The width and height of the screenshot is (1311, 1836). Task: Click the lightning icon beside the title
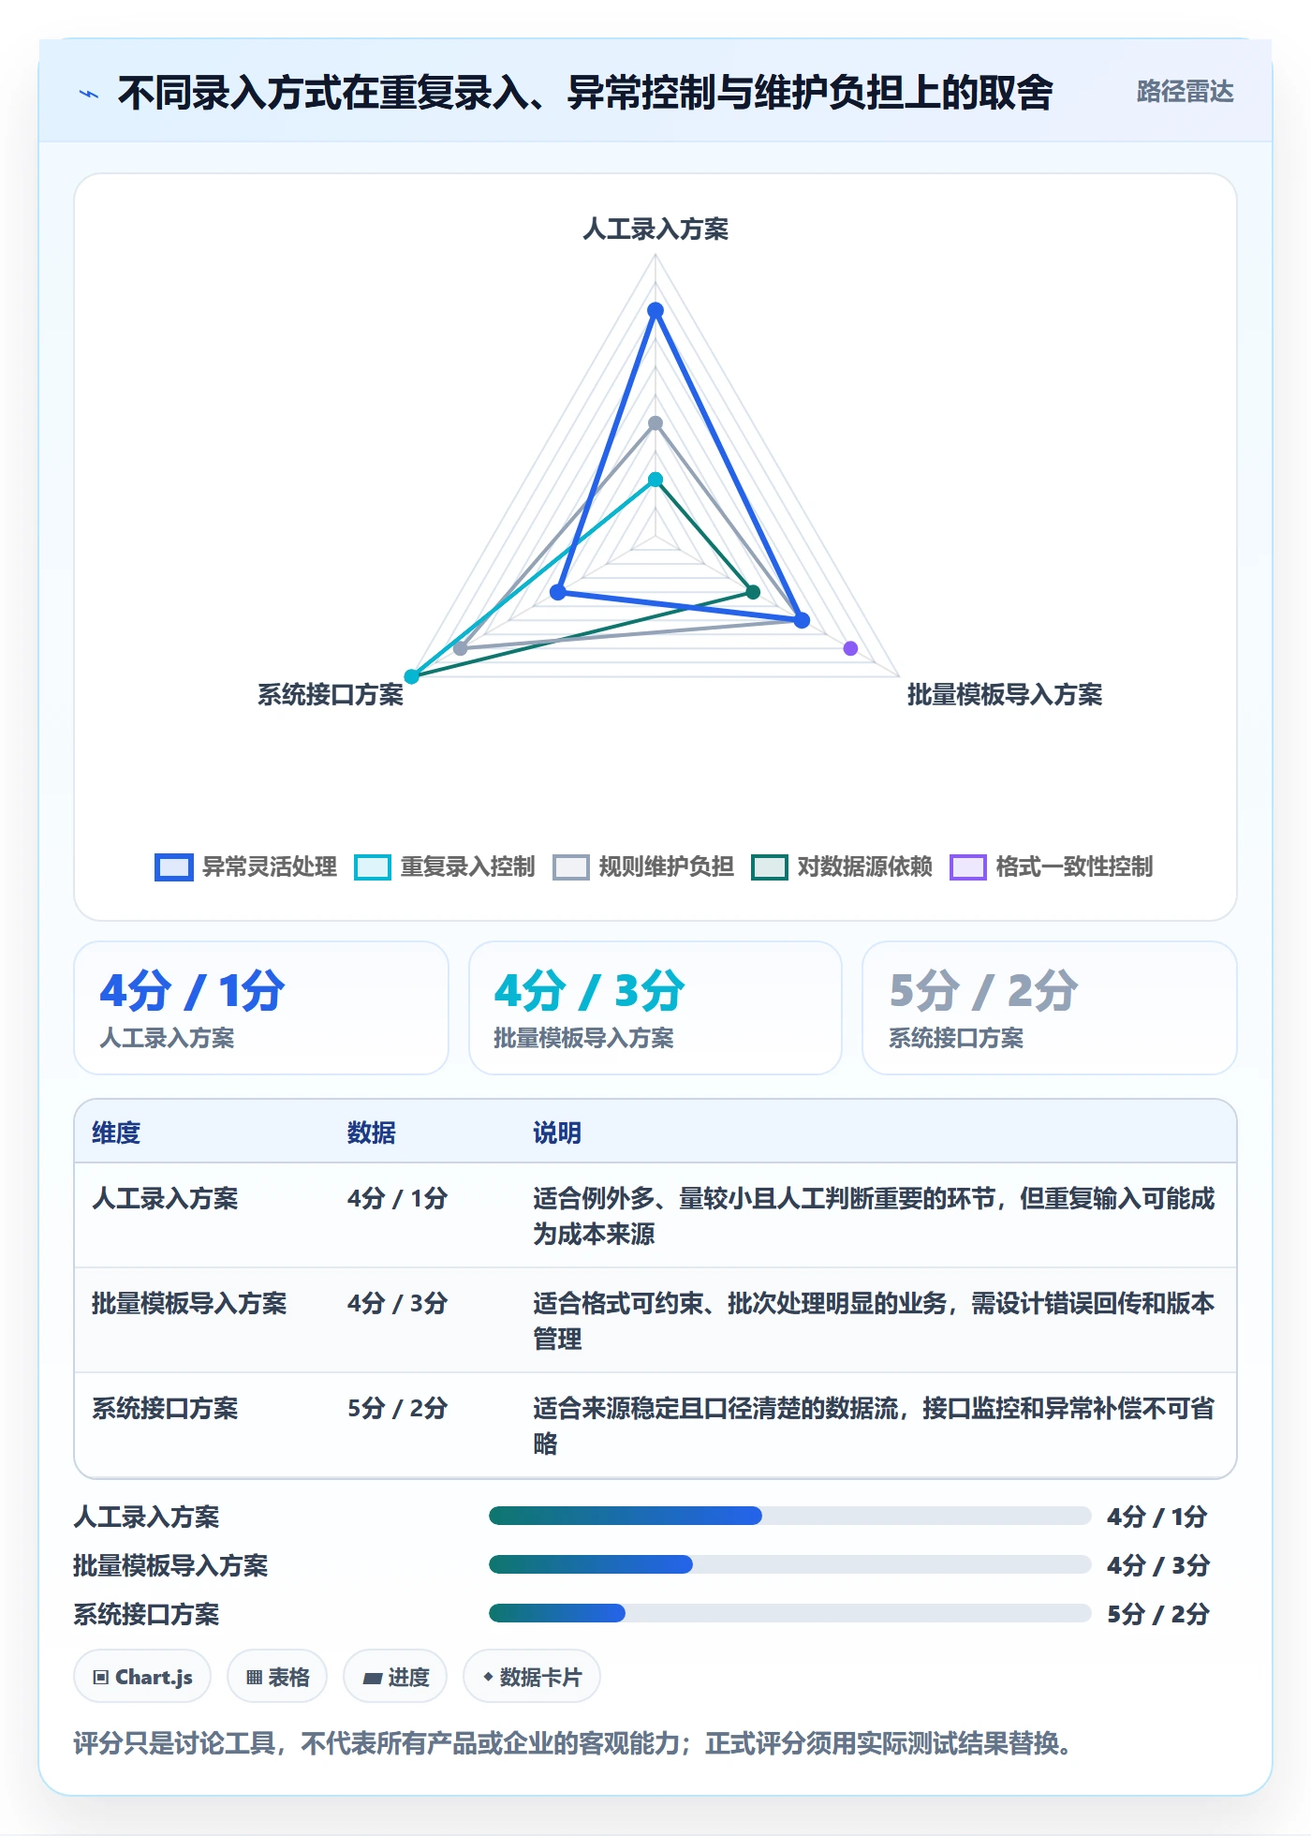point(89,94)
